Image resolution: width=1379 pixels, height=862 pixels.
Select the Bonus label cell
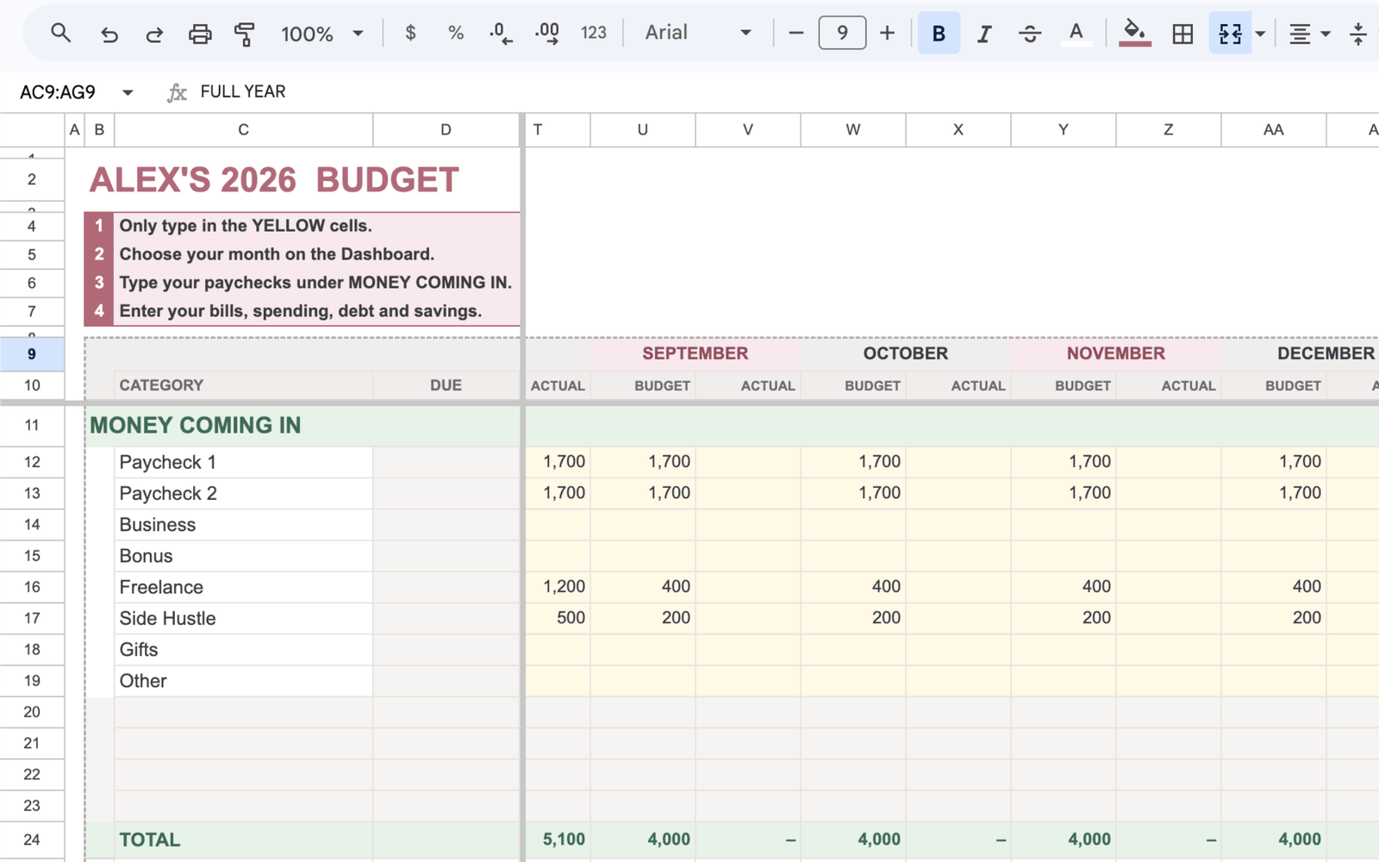click(243, 556)
